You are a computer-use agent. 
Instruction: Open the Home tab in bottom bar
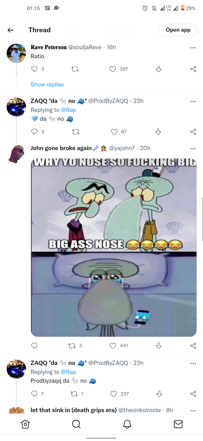click(x=25, y=424)
